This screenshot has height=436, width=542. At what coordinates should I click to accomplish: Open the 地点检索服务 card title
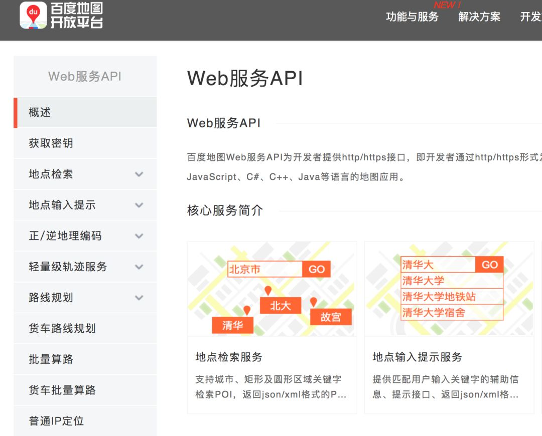(229, 357)
